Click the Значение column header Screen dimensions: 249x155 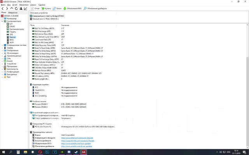point(65,25)
